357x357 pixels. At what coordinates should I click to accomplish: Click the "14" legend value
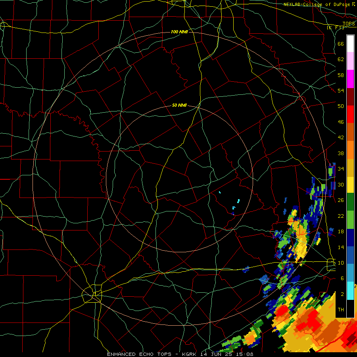point(341,247)
